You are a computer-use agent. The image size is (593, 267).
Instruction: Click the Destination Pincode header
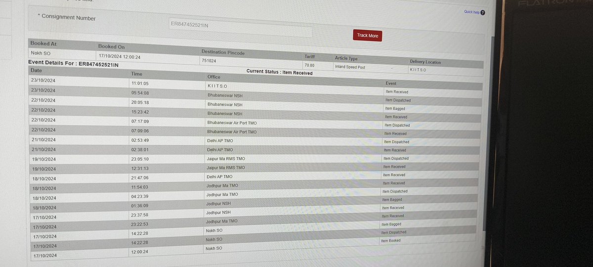coord(223,52)
